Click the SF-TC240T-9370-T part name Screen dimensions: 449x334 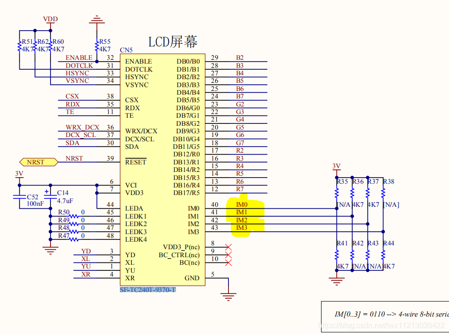click(148, 290)
